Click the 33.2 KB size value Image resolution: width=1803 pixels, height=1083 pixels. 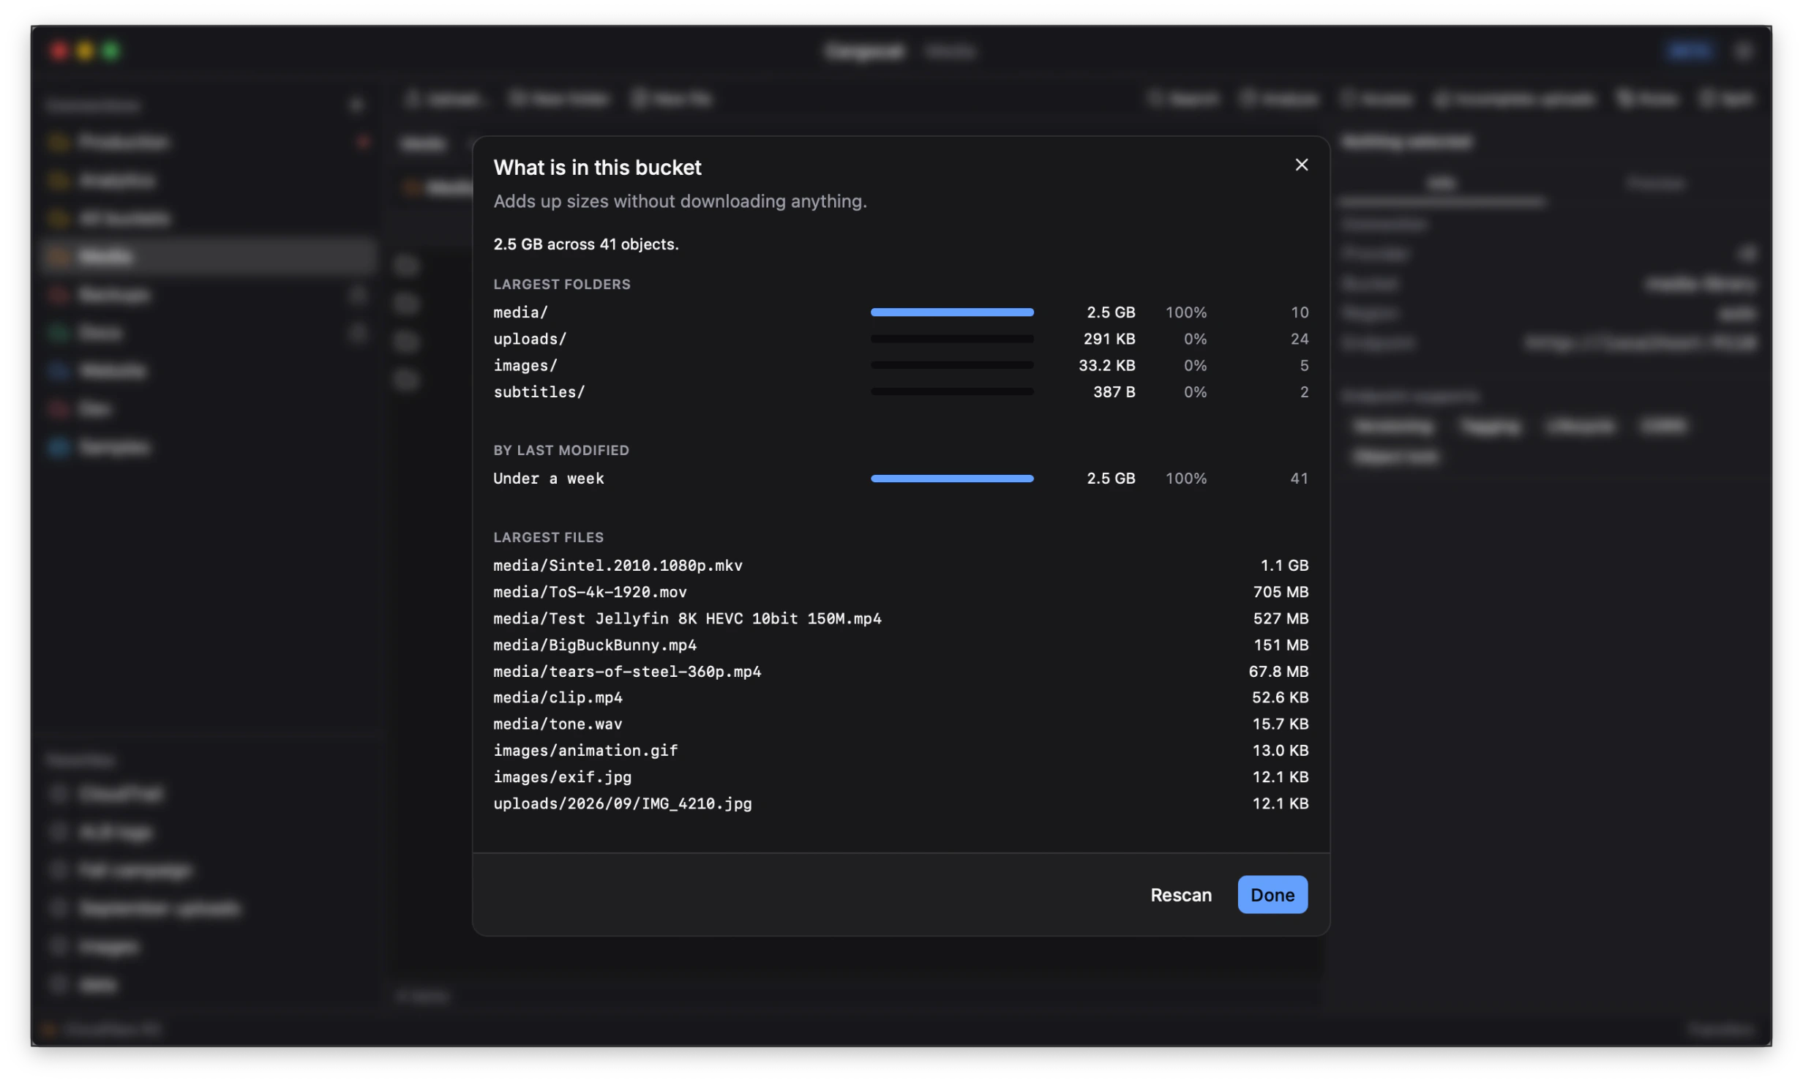1106,365
